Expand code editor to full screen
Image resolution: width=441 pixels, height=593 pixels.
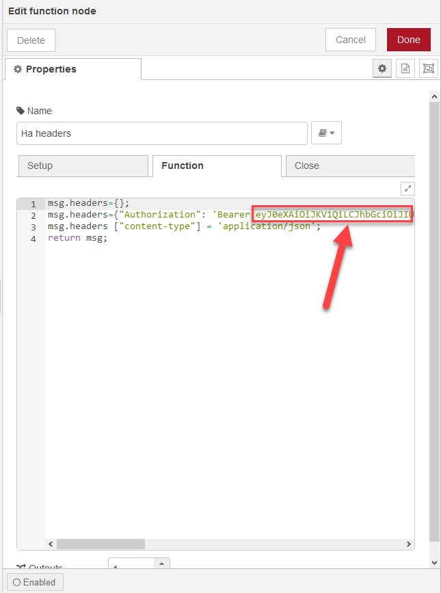(x=407, y=189)
